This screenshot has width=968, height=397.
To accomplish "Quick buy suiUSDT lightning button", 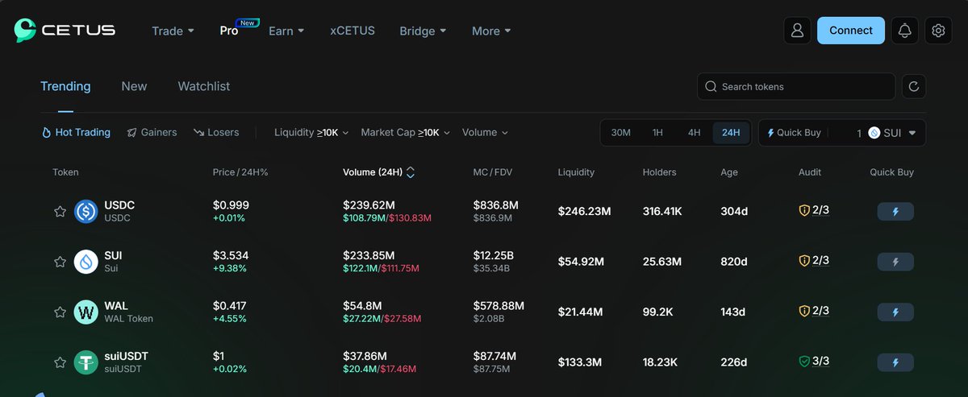I will click(895, 362).
